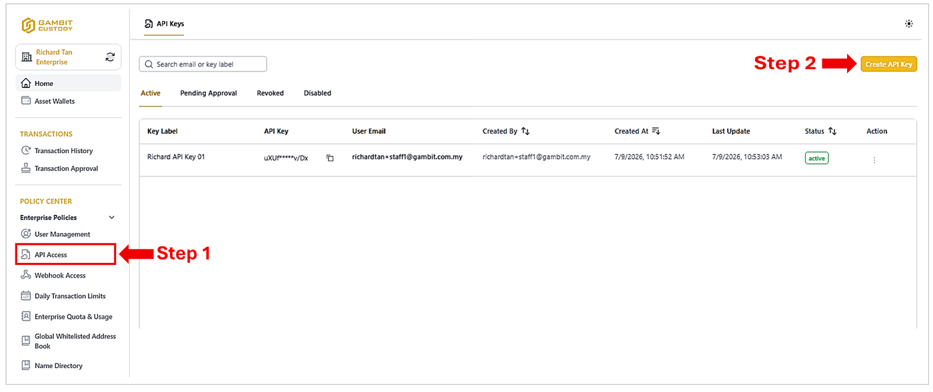Viewport: 933px width, 392px height.
Task: Focus the Search email or key label field
Action: click(x=203, y=65)
